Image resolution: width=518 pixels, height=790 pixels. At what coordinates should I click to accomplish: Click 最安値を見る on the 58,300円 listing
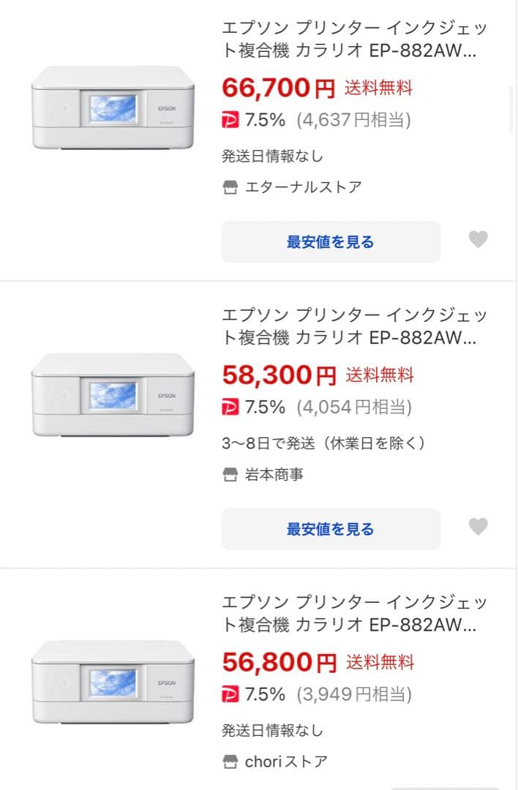(x=331, y=528)
